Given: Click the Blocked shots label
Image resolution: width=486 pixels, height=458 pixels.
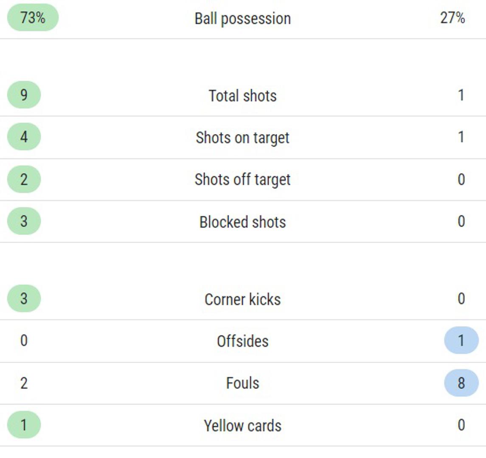Looking at the screenshot, I should [242, 222].
